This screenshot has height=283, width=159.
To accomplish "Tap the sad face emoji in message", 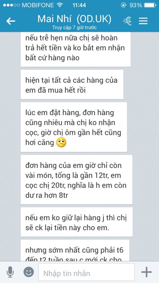I will click(x=61, y=142).
